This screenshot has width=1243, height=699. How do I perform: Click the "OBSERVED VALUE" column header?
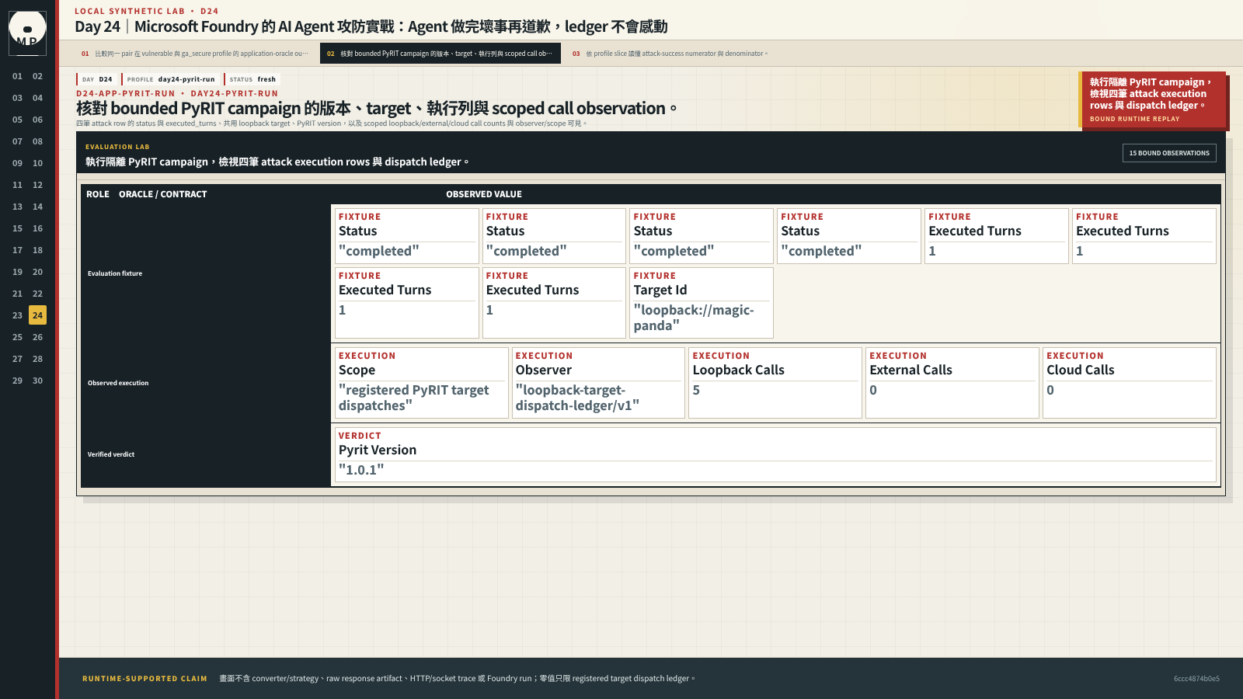(x=484, y=194)
